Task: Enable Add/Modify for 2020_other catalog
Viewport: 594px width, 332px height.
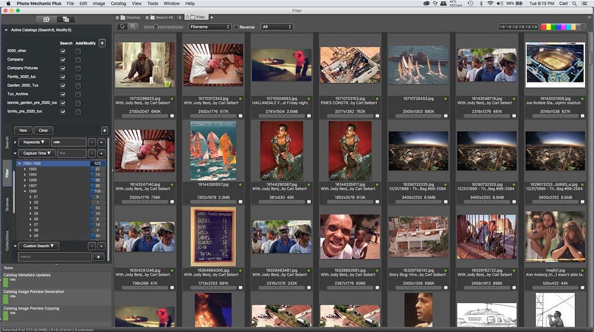Action: coord(78,51)
